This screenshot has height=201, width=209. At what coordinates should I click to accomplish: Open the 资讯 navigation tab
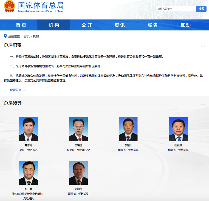point(120,25)
